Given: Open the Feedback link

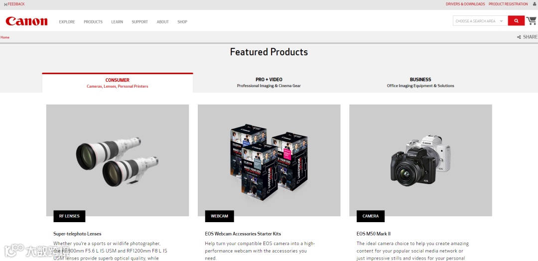Looking at the screenshot, I should [14, 4].
